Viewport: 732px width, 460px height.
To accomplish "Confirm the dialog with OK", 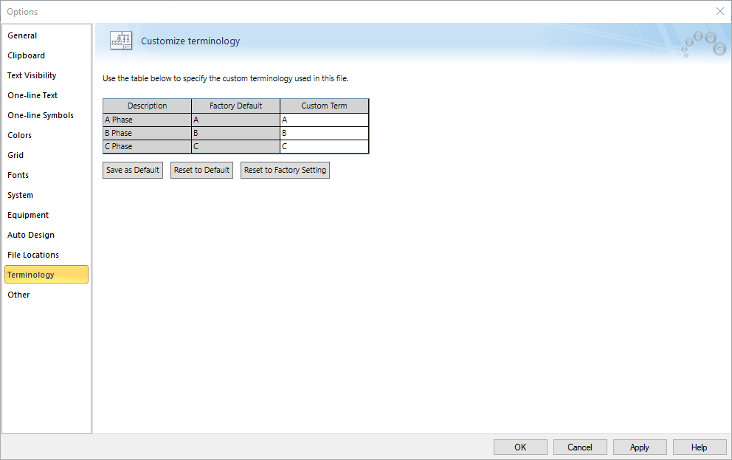I will (520, 447).
